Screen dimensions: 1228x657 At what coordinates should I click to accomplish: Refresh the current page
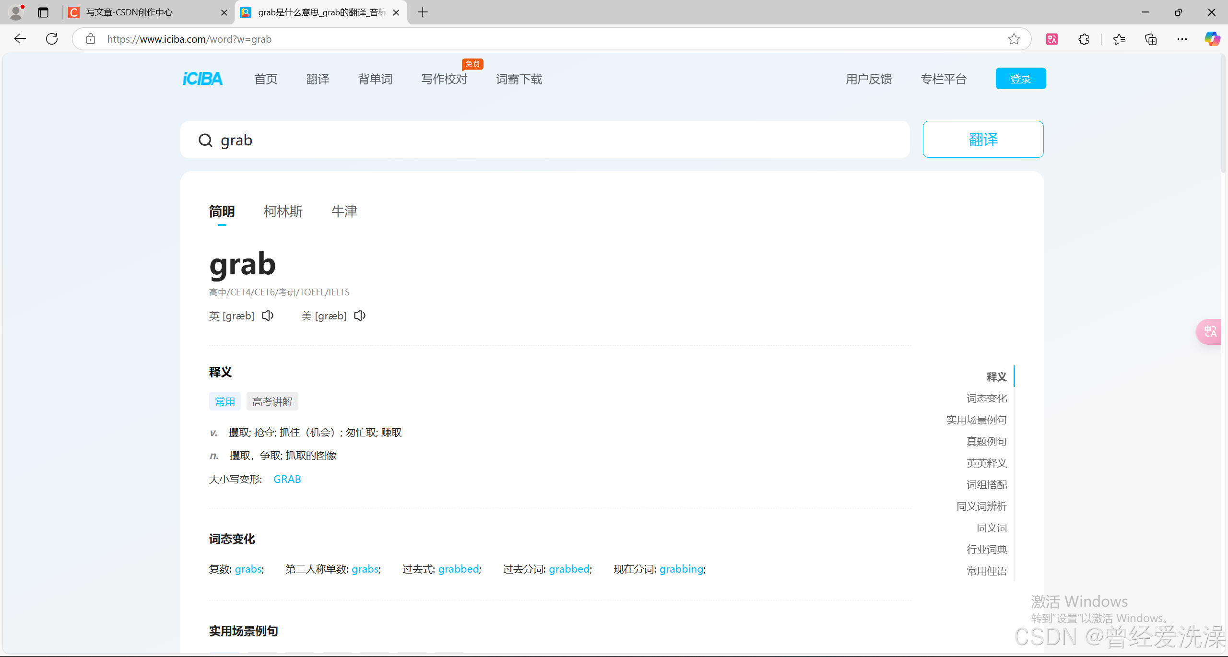coord(52,39)
